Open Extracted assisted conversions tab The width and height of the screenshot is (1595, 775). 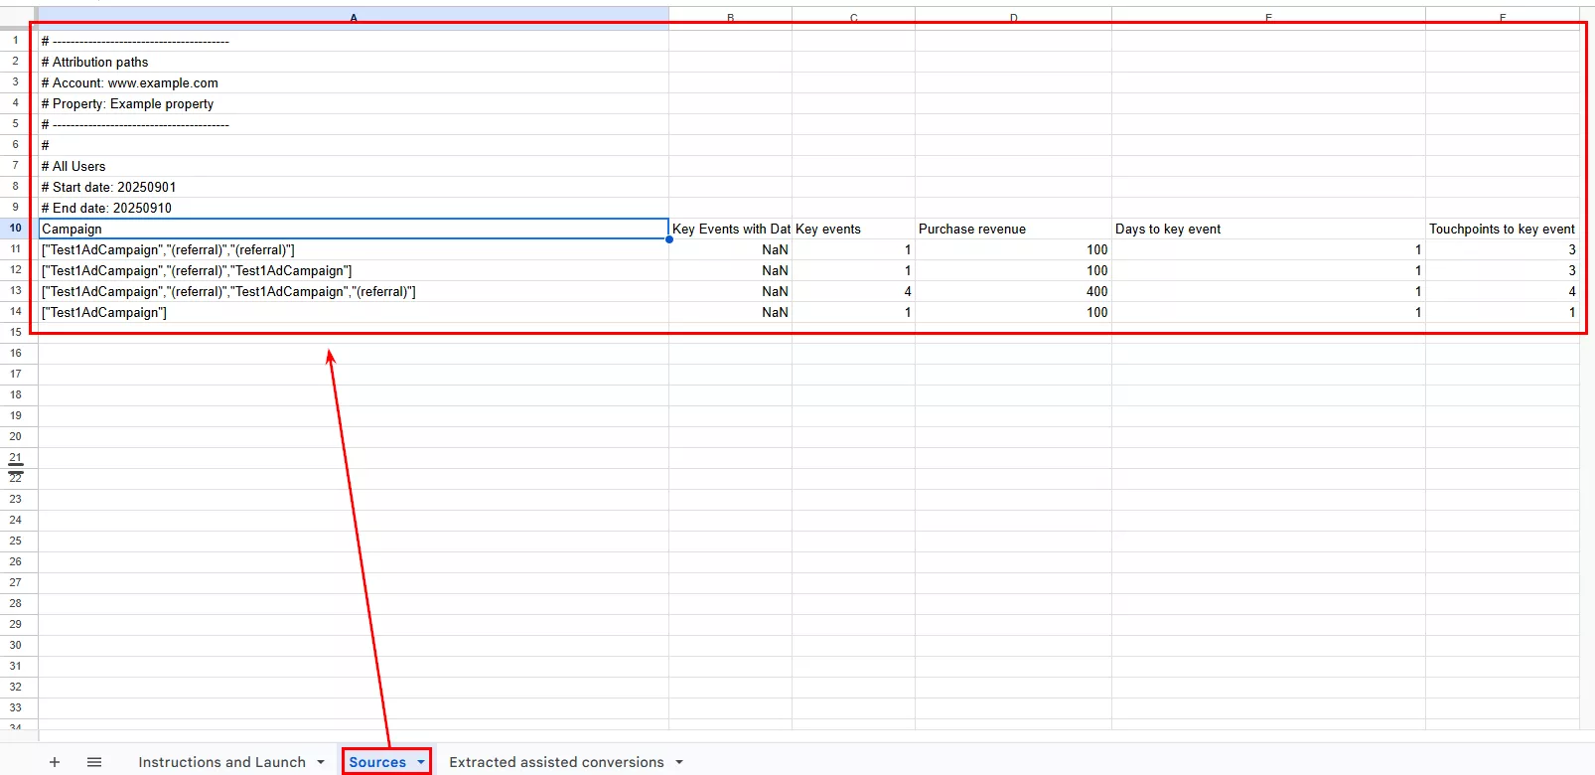(556, 762)
